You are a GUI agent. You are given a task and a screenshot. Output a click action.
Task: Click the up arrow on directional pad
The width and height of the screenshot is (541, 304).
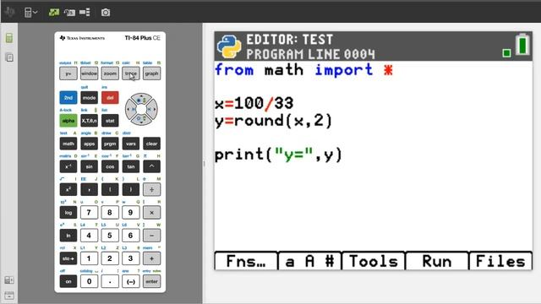click(141, 98)
